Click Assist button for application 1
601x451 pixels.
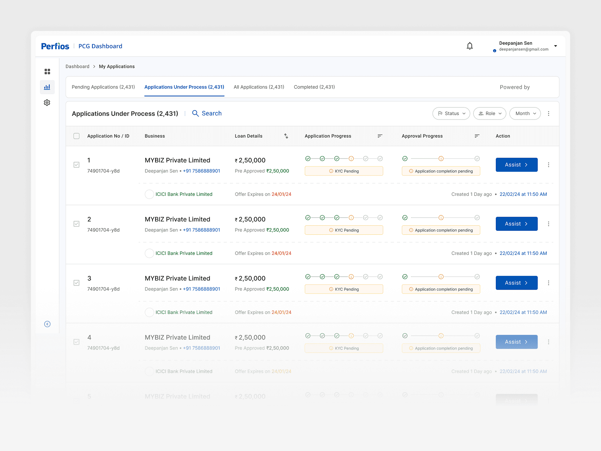tap(516, 165)
